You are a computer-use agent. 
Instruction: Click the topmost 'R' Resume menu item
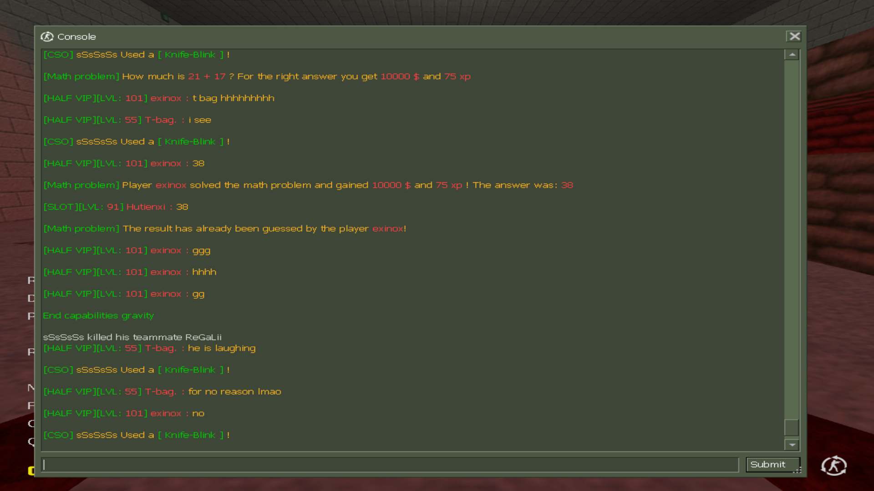coord(31,281)
